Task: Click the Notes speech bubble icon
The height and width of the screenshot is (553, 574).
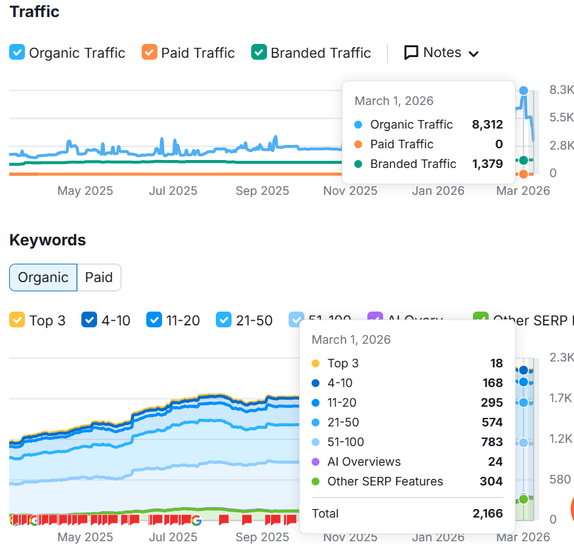Action: [x=411, y=53]
